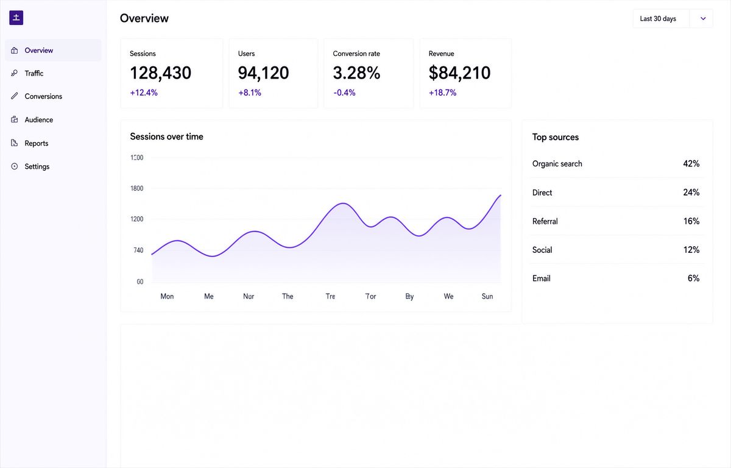The image size is (731, 468).
Task: Click the Top sources panel title
Action: coord(556,137)
